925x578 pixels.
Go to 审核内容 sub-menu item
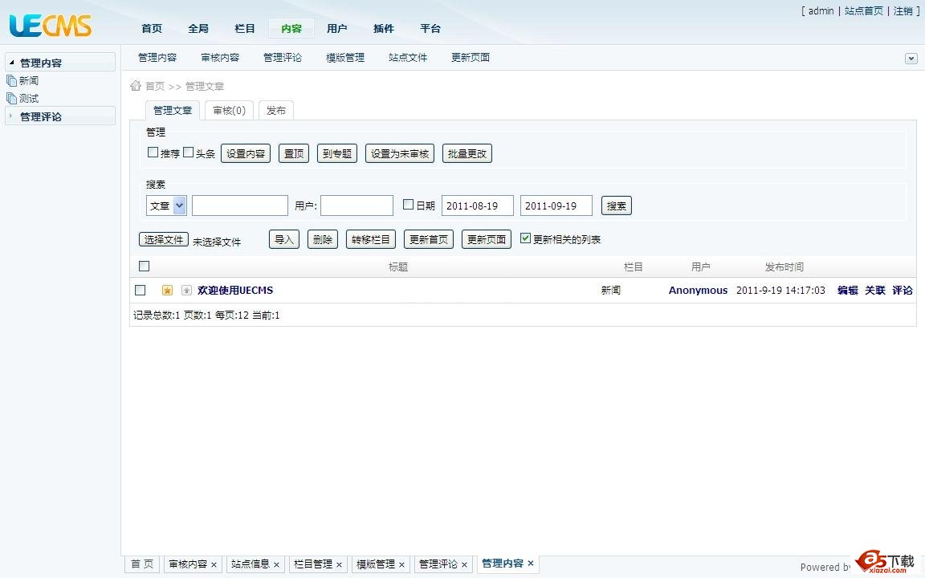(x=220, y=58)
